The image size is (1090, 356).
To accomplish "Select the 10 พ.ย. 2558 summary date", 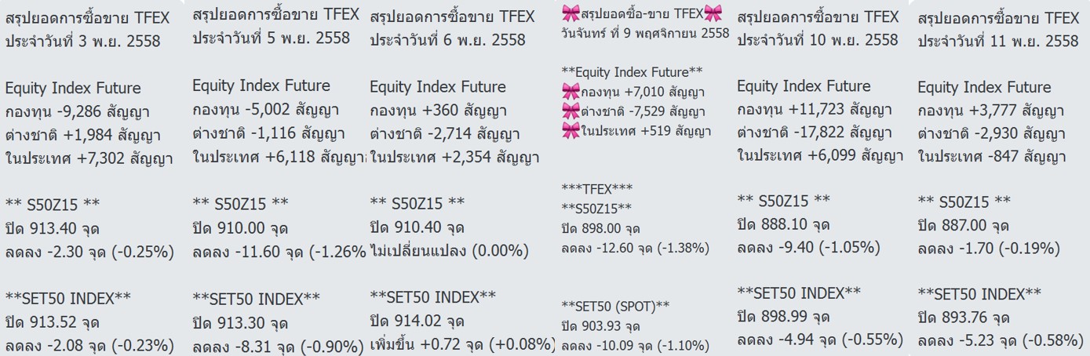I will point(817,40).
